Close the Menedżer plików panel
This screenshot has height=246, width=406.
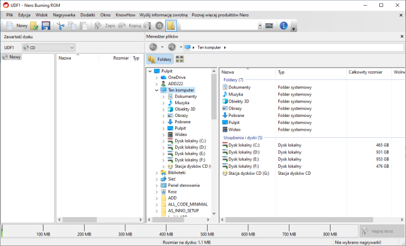click(402, 36)
